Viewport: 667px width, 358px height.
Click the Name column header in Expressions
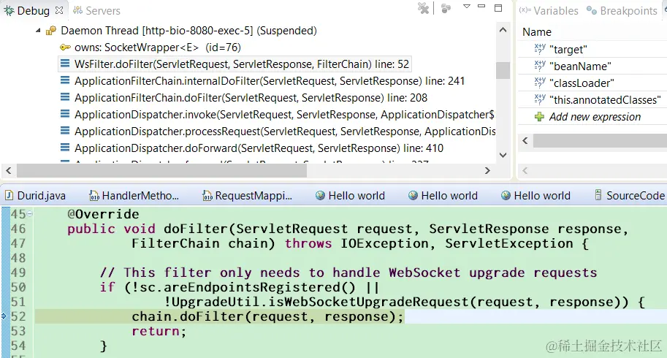537,32
